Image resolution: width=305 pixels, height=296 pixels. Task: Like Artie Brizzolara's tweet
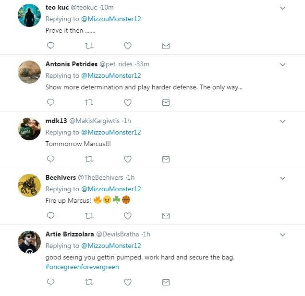[128, 282]
